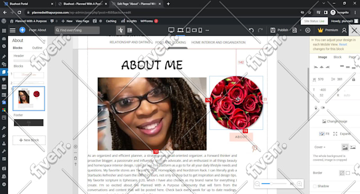Align image to the left edge
360x194 pixels.
pos(316,67)
